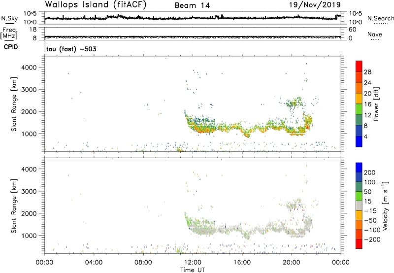Screen dimensions: 394x273
Task: Click the 'Wallops Island (fitACF)' plot title
Action: [x=96, y=5]
